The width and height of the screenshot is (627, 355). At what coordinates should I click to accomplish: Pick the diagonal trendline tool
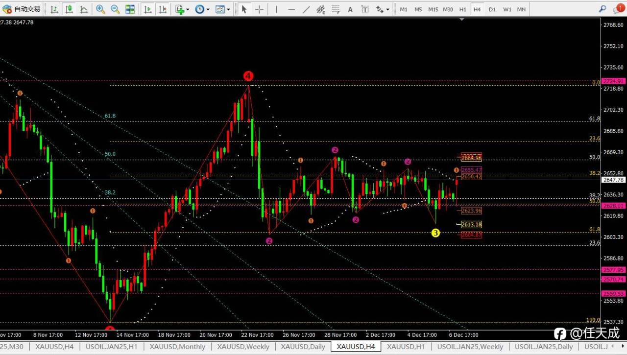point(306,9)
